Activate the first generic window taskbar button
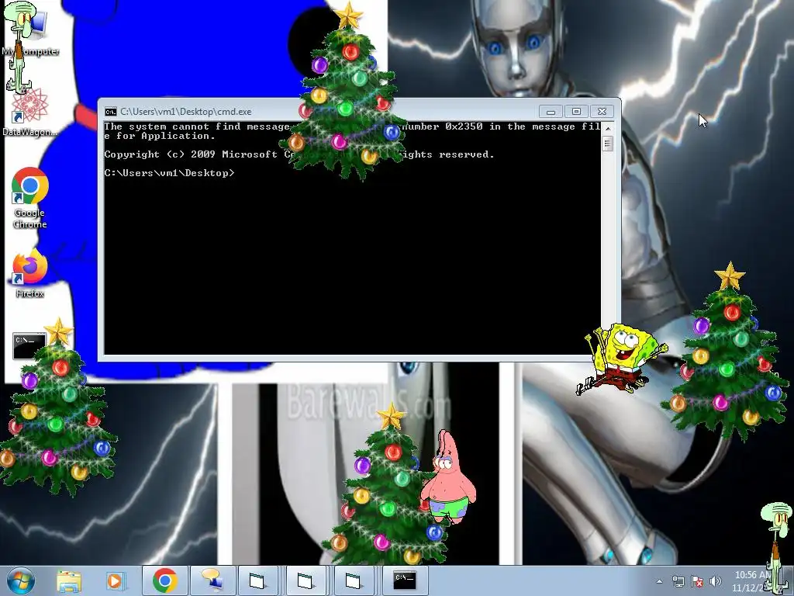This screenshot has width=794, height=596. (257, 580)
